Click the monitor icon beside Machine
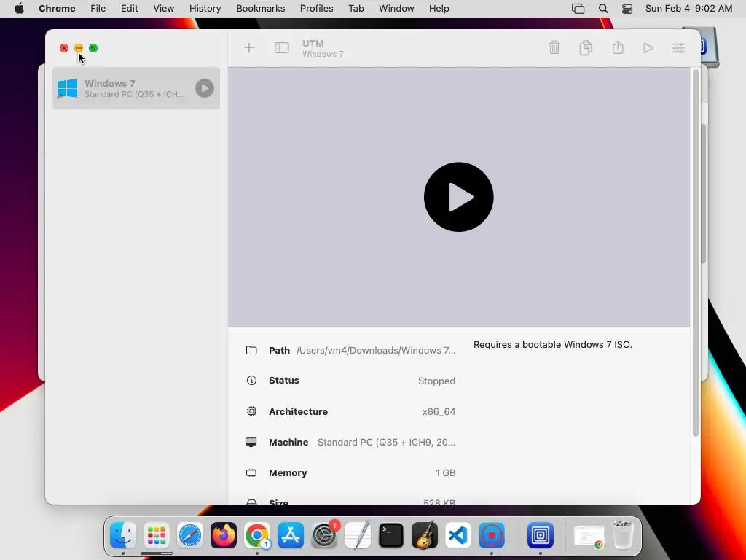Viewport: 746px width, 560px height. (251, 443)
